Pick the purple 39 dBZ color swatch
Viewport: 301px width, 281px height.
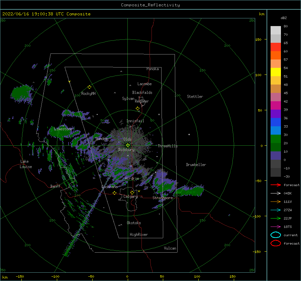(276, 114)
